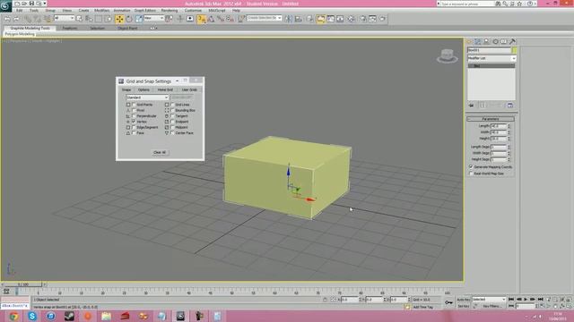
Task: Click the Redo arrow icon
Action: (16, 19)
